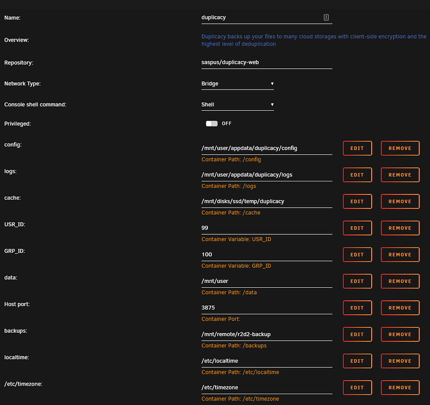This screenshot has width=430, height=405.
Task: Edit the backups path entry
Action: tap(357, 334)
